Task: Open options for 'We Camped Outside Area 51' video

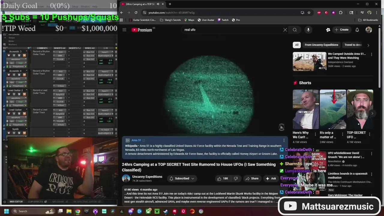Action: pyautogui.click(x=371, y=54)
